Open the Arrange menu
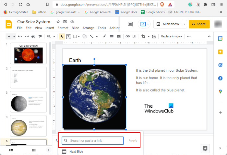Viewport: 227px width, 155px height. 88,28
